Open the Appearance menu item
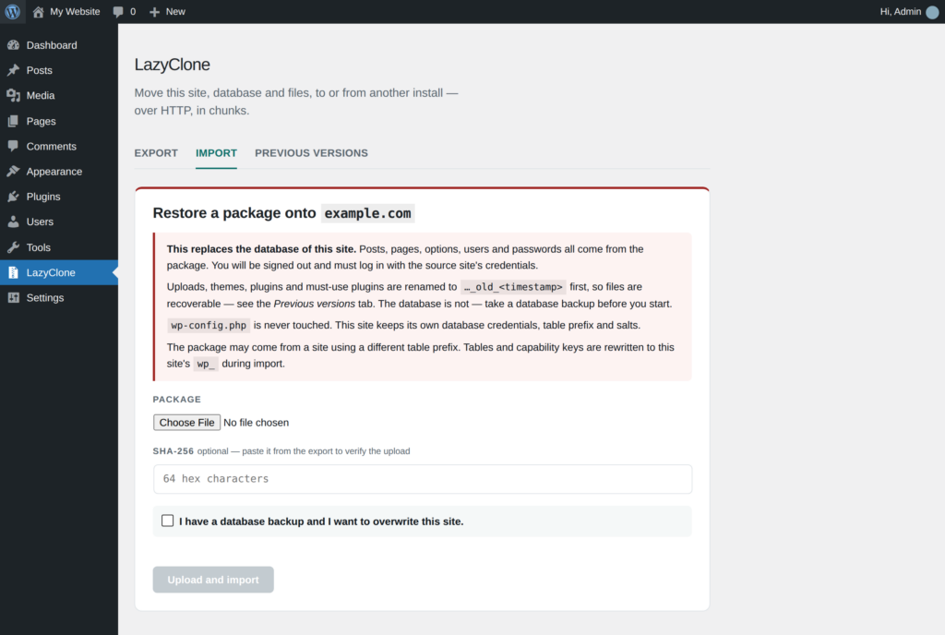 [59, 172]
